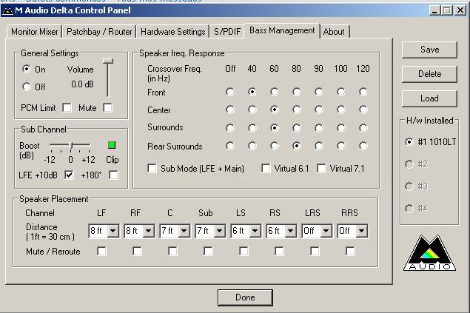The height and width of the screenshot is (313, 470).
Task: Click the green Clip indicator
Action: 112,145
